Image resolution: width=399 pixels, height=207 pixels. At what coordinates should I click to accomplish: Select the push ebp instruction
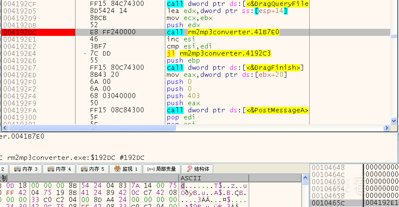point(183,61)
